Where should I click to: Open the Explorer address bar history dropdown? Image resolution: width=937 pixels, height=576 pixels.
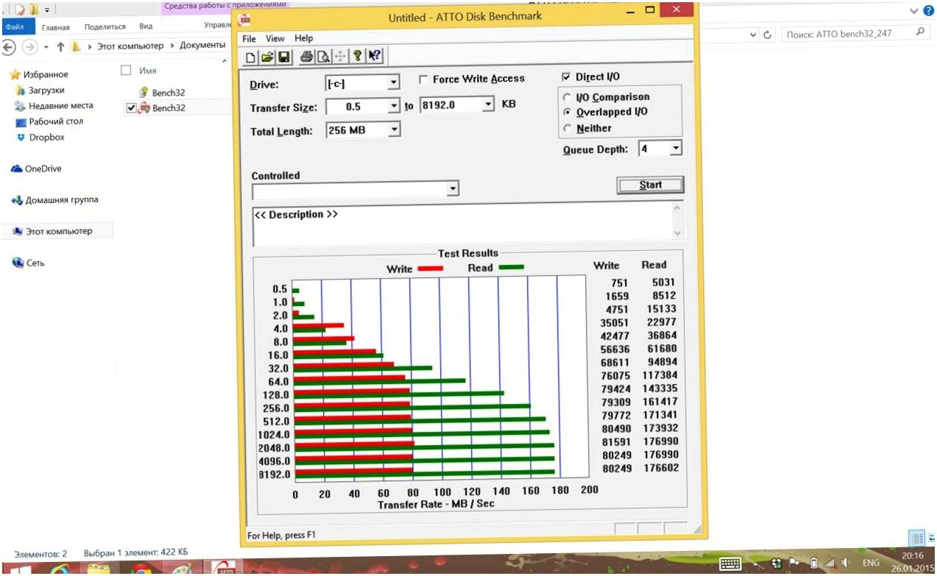pyautogui.click(x=753, y=35)
